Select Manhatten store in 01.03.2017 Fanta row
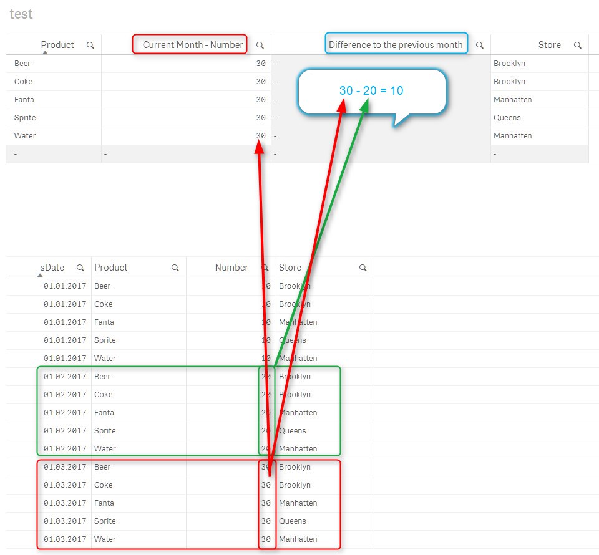This screenshot has height=555, width=599. [x=298, y=503]
